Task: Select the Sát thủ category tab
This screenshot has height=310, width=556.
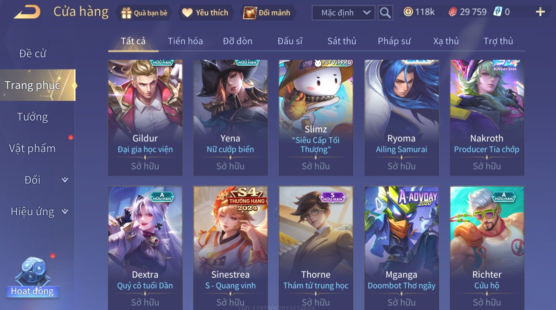Action: click(342, 41)
